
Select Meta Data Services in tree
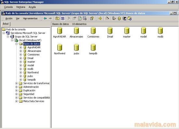(34, 101)
